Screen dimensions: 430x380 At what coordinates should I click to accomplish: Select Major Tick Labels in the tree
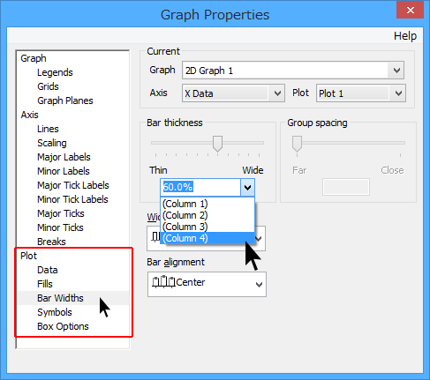(73, 185)
